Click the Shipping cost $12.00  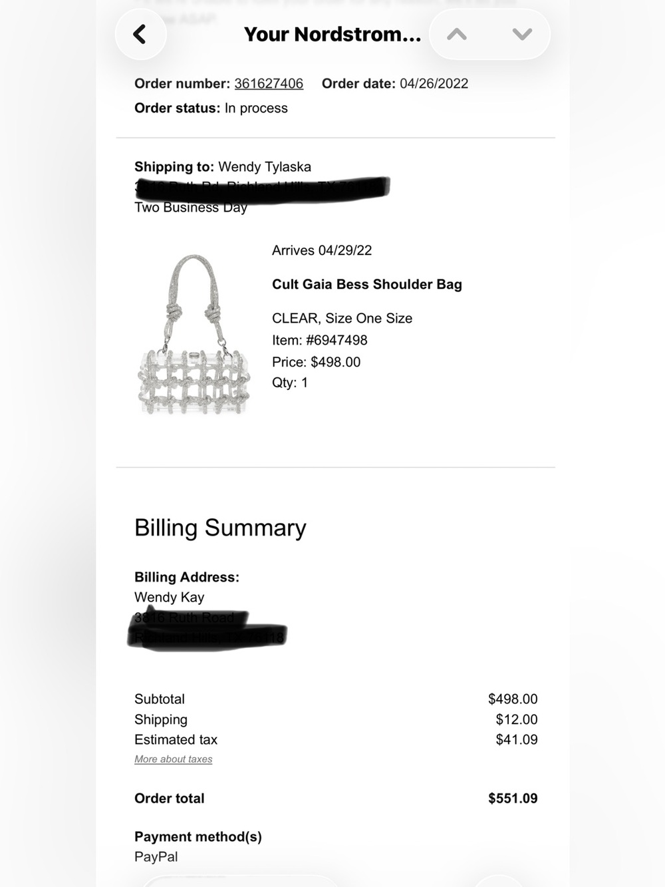click(x=517, y=719)
